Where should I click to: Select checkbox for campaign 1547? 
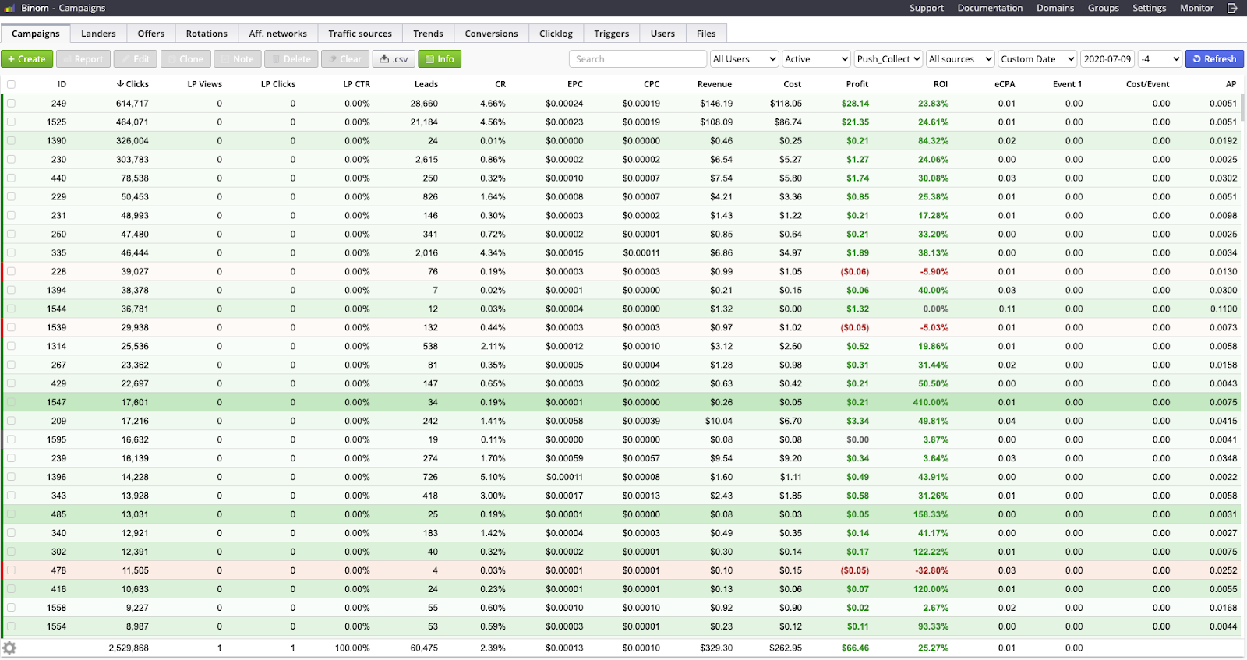pos(11,402)
